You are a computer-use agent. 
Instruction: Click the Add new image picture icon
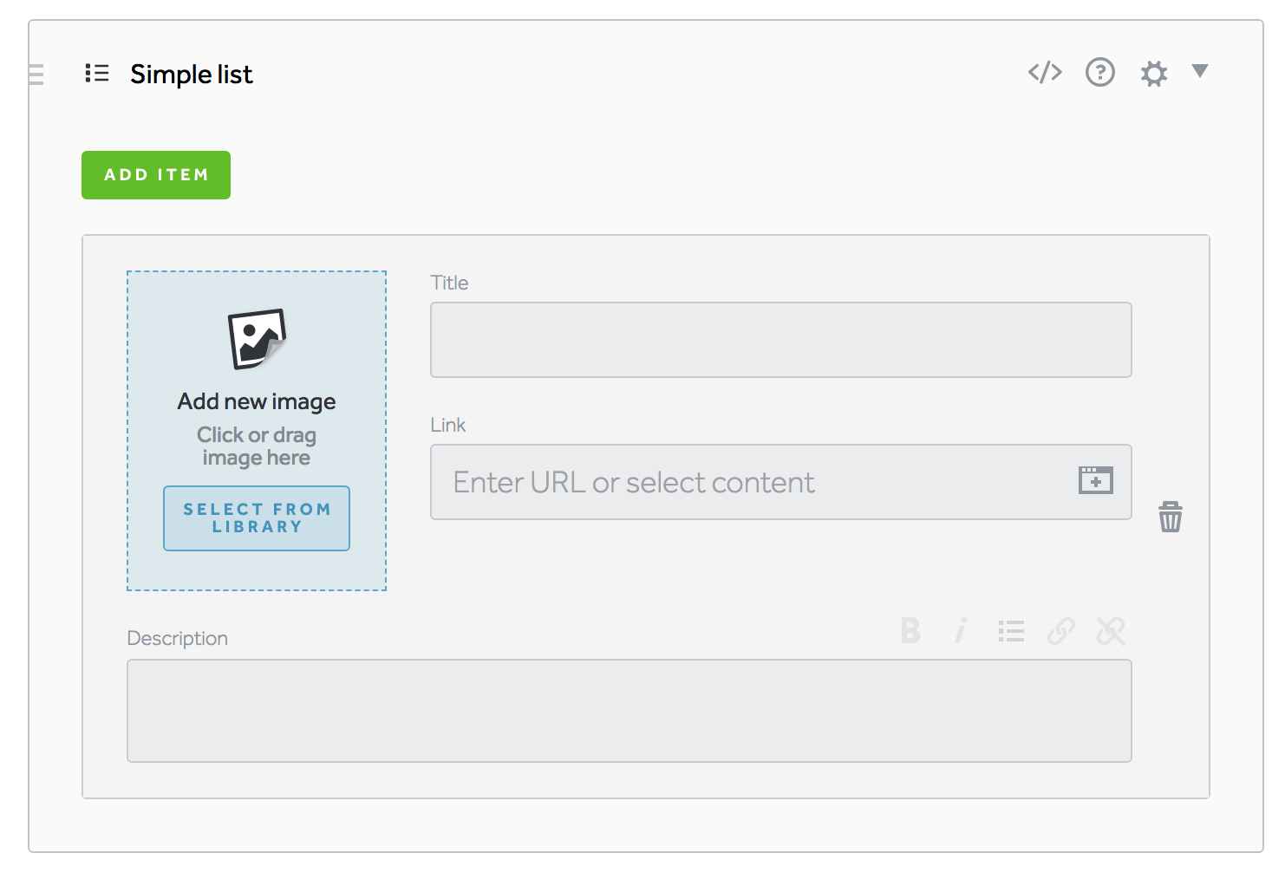(x=257, y=339)
